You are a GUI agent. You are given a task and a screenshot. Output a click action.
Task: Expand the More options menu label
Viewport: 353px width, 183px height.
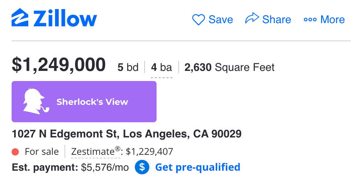(x=332, y=20)
